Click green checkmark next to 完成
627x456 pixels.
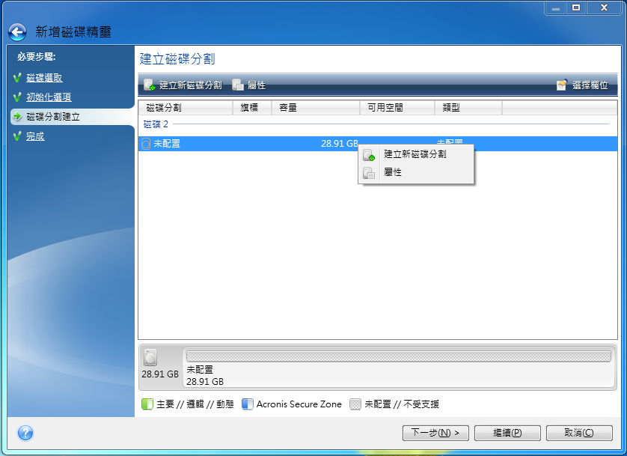(x=17, y=136)
